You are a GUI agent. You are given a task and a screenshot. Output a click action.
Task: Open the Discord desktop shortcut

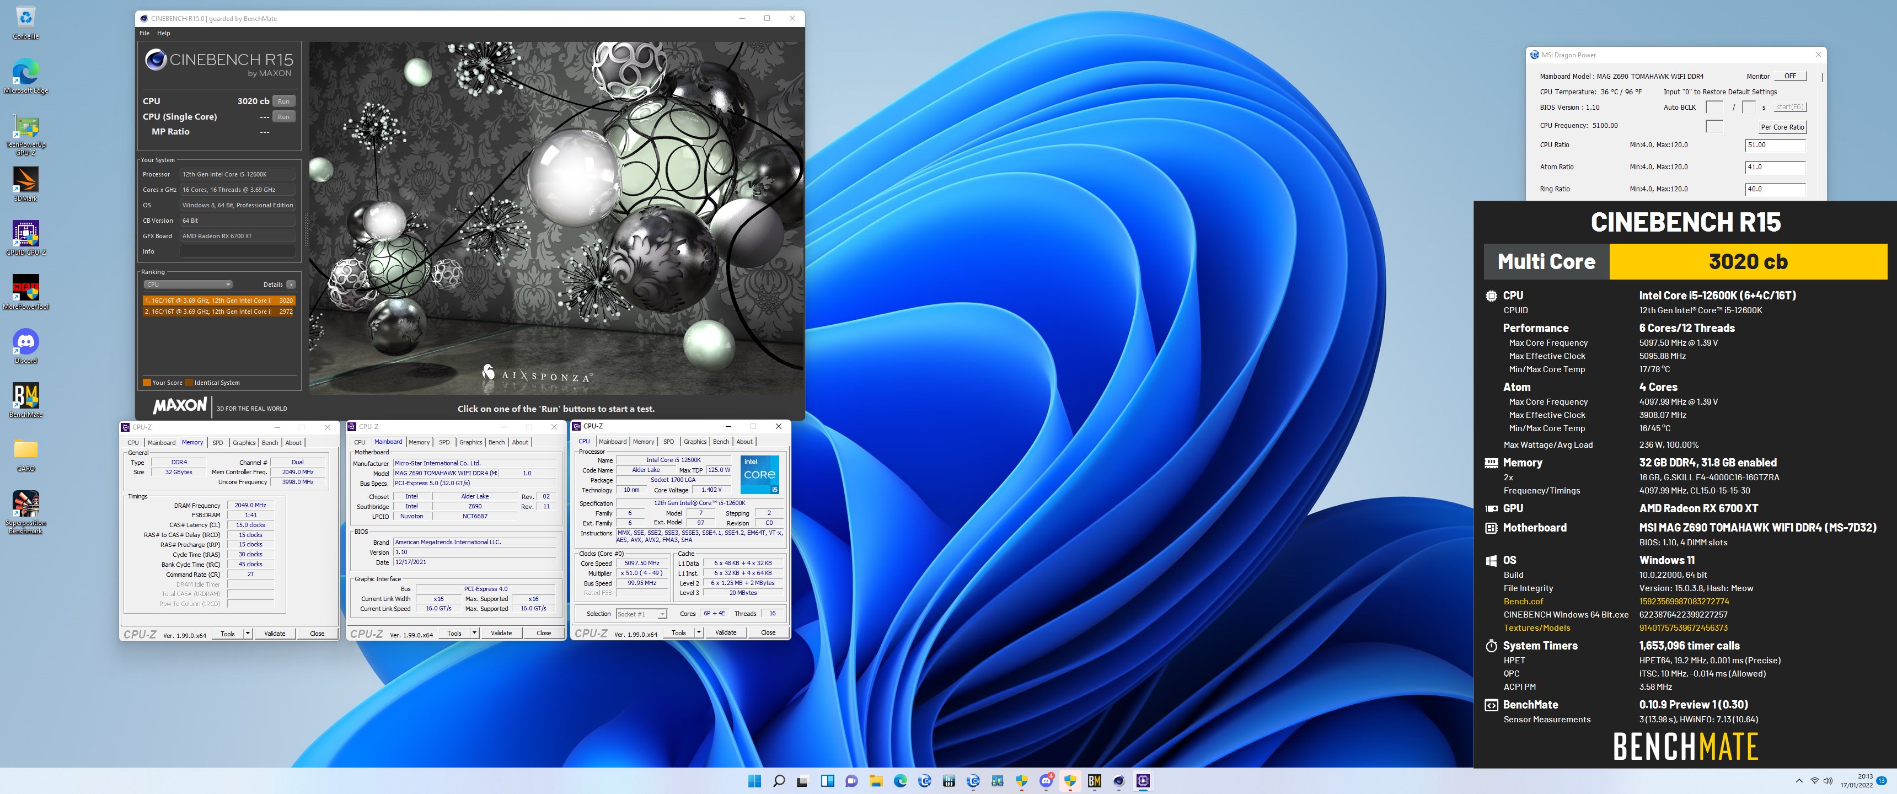click(26, 346)
